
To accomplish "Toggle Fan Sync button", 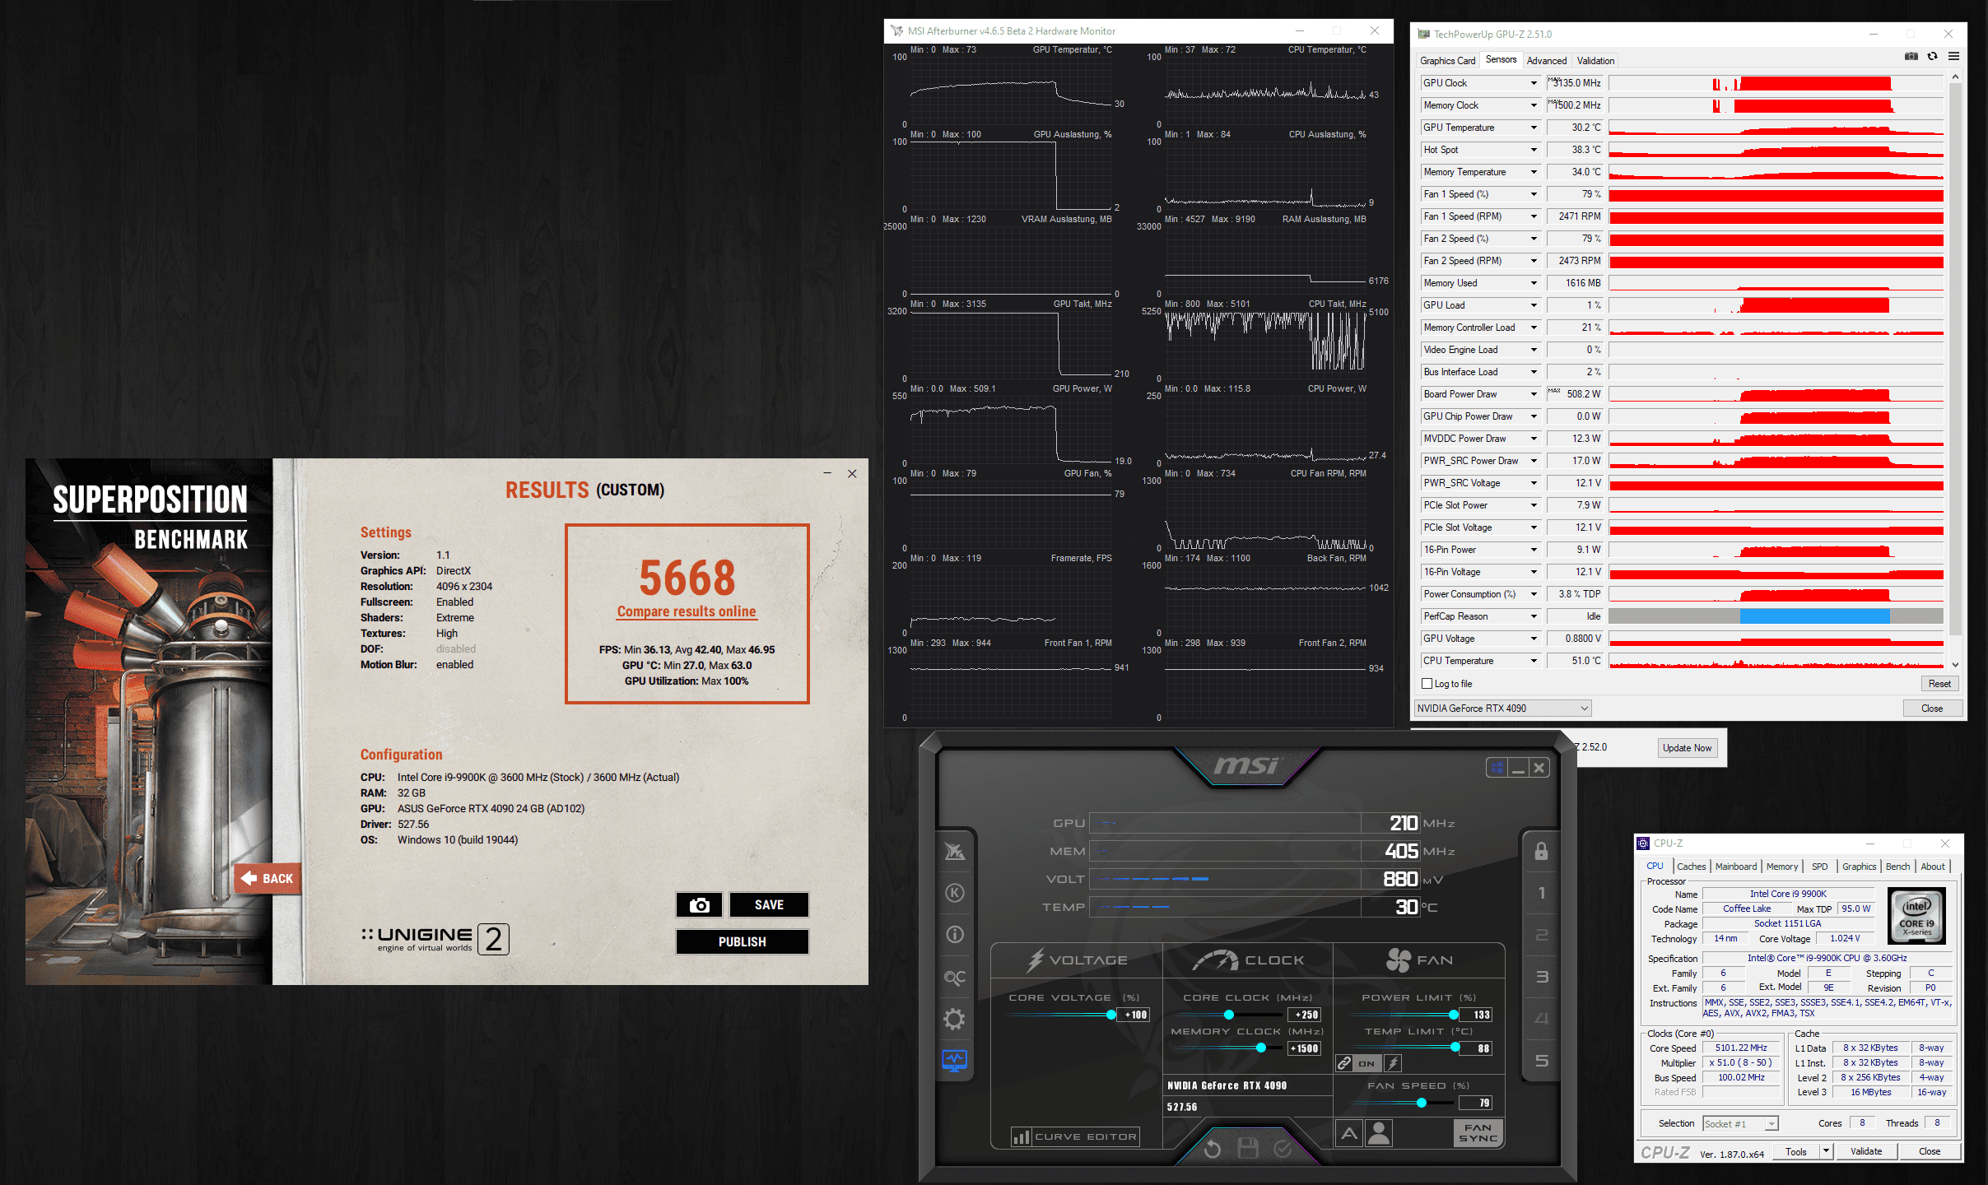I will [x=1478, y=1133].
